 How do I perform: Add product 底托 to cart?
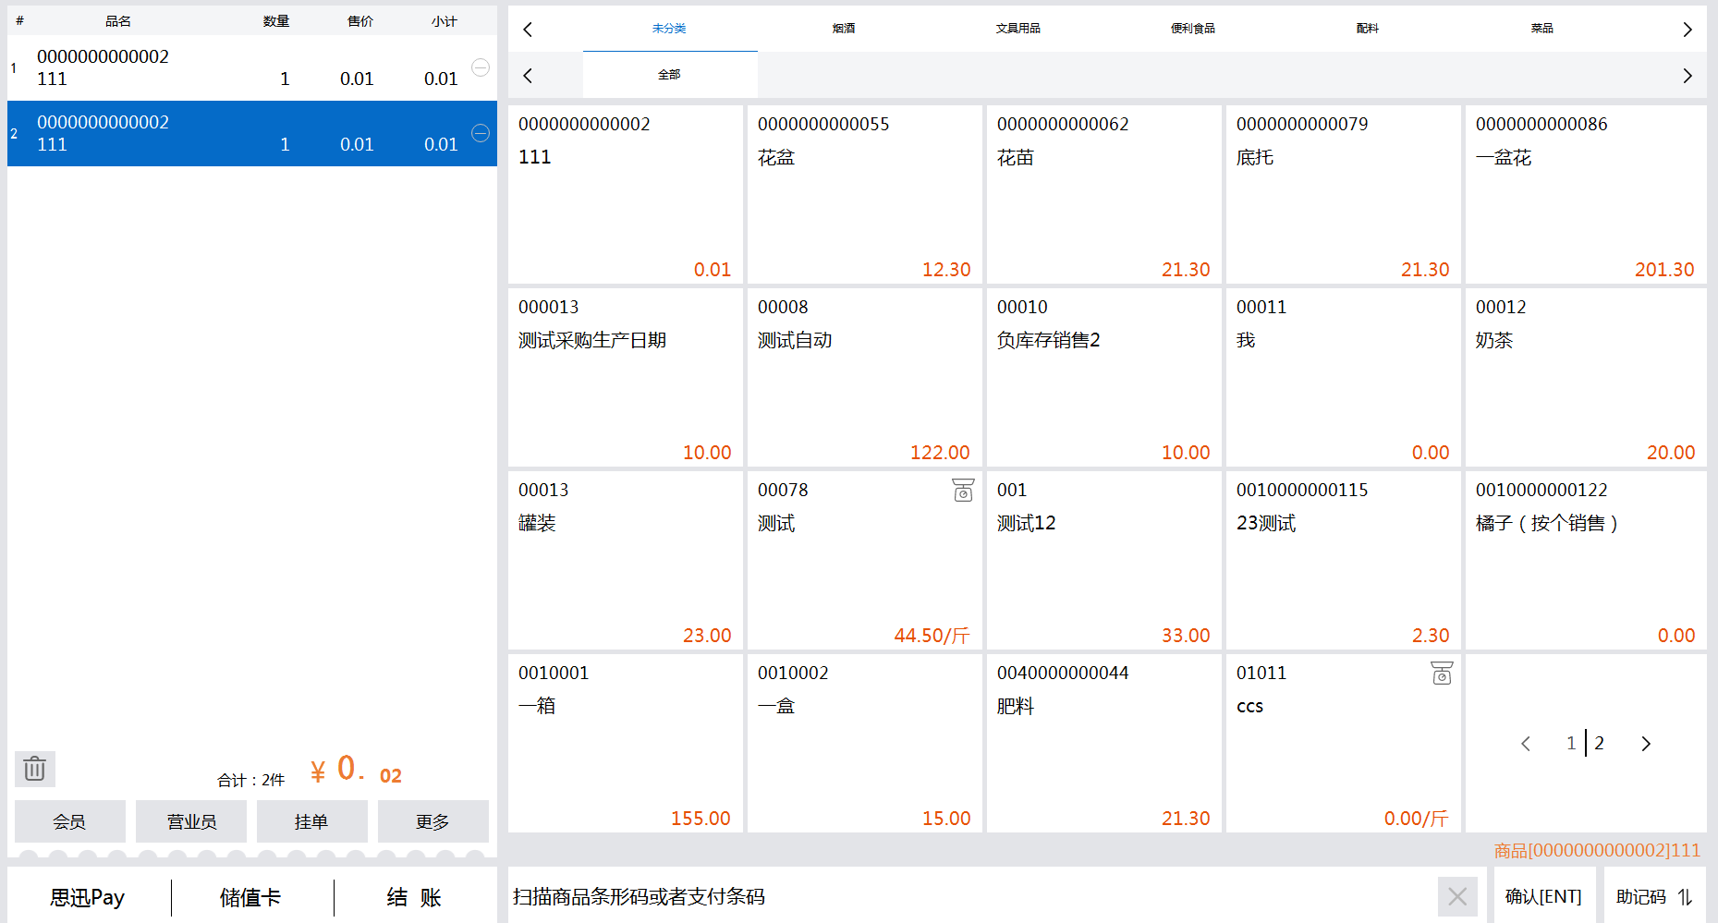pyautogui.click(x=1344, y=194)
